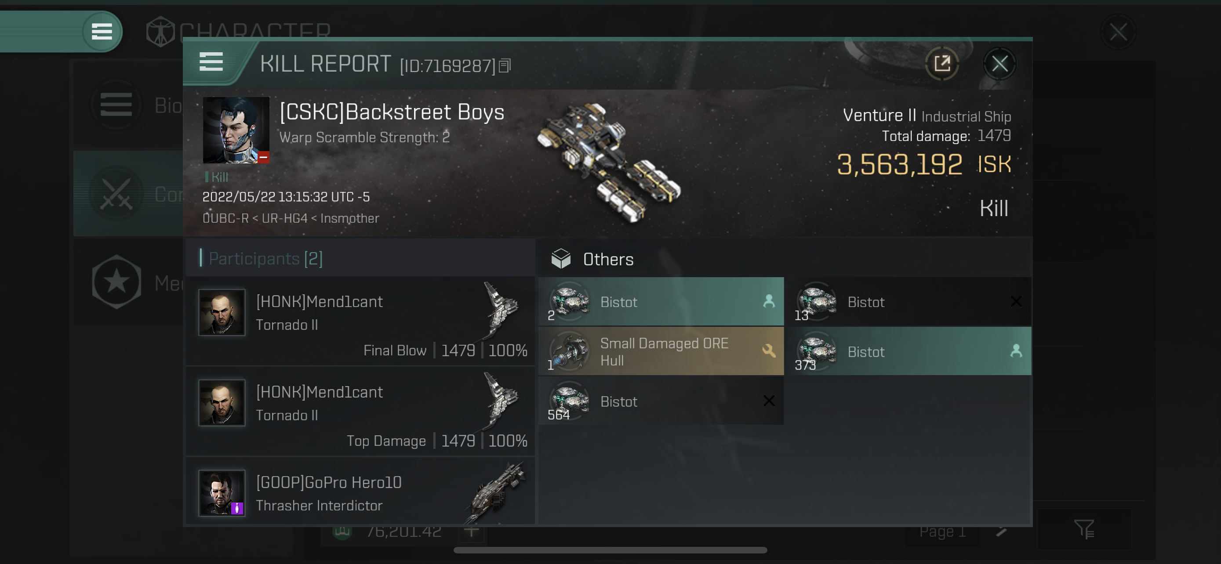This screenshot has height=564, width=1221.
Task: Click the Page 1 navigation indicator
Action: tap(943, 532)
